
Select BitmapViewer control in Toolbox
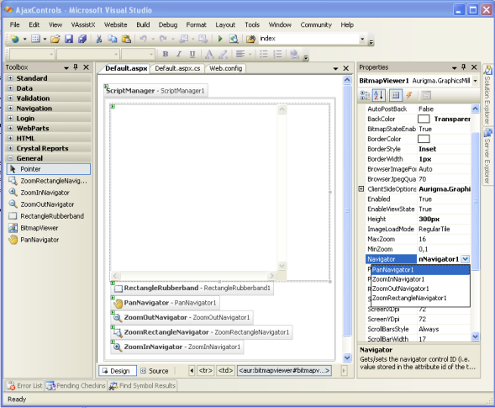[48, 228]
